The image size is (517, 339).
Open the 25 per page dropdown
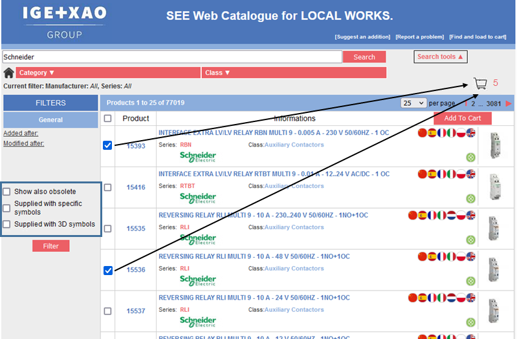tap(413, 103)
